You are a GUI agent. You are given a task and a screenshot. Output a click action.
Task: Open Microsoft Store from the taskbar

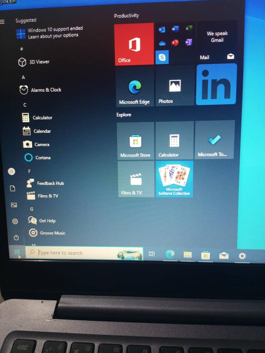click(205, 255)
